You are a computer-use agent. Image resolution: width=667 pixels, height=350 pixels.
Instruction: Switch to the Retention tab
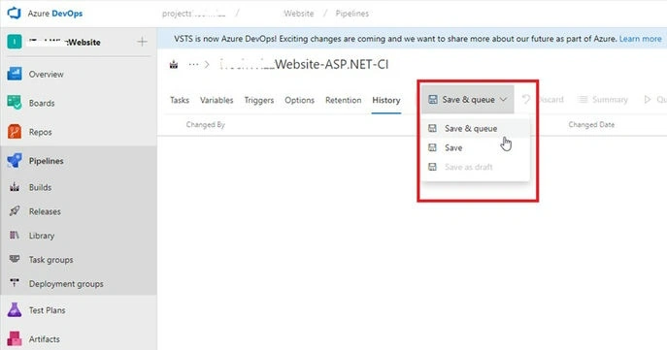click(344, 100)
